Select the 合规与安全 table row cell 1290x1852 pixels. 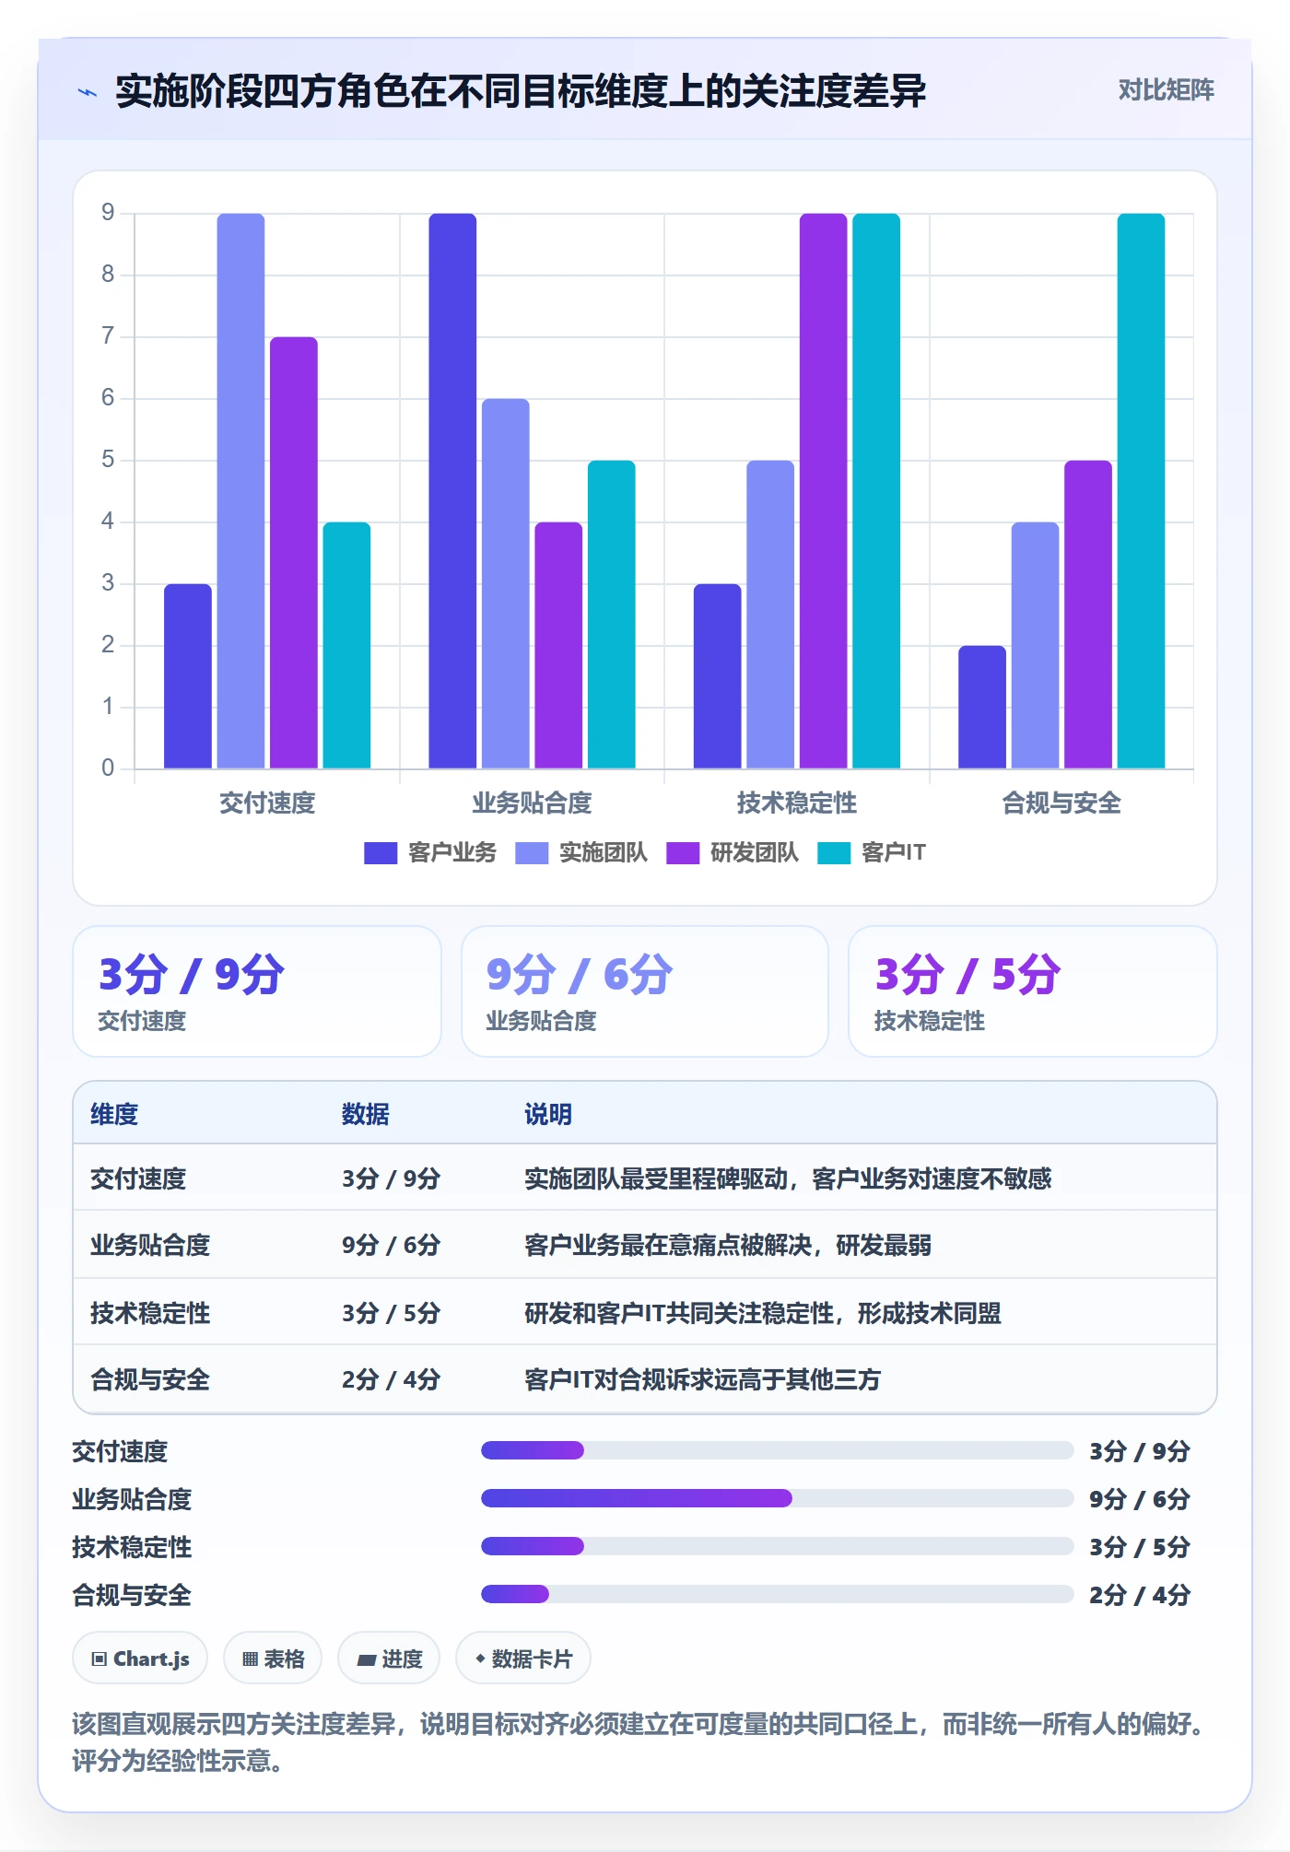pyautogui.click(x=150, y=1379)
